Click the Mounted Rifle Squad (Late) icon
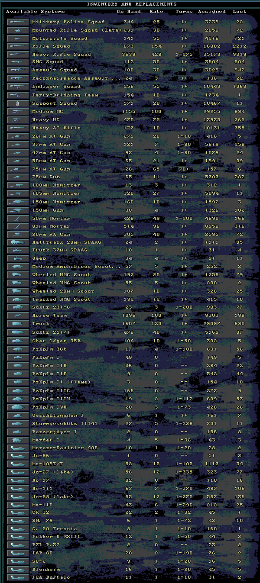This screenshot has height=583, width=260. click(18, 30)
